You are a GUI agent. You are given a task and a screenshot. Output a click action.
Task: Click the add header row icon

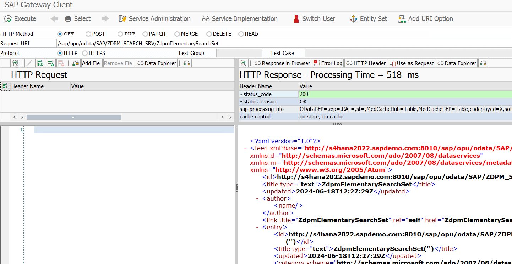(x=40, y=63)
